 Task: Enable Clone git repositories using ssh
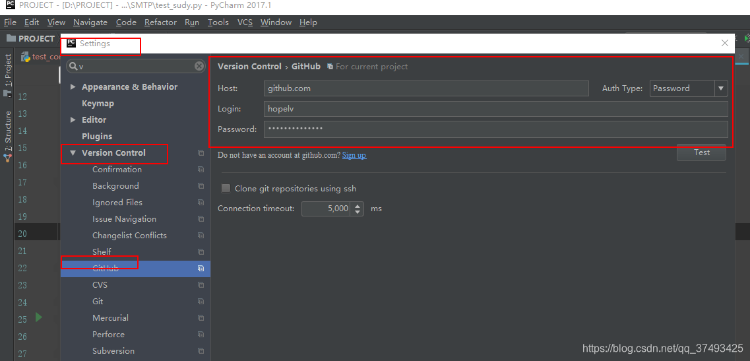point(226,189)
